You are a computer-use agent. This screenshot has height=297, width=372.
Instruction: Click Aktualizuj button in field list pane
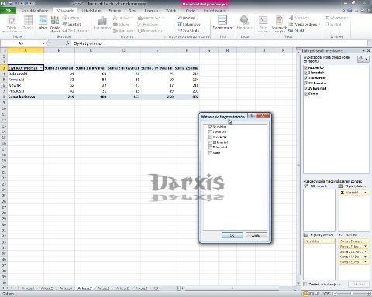coord(358,284)
